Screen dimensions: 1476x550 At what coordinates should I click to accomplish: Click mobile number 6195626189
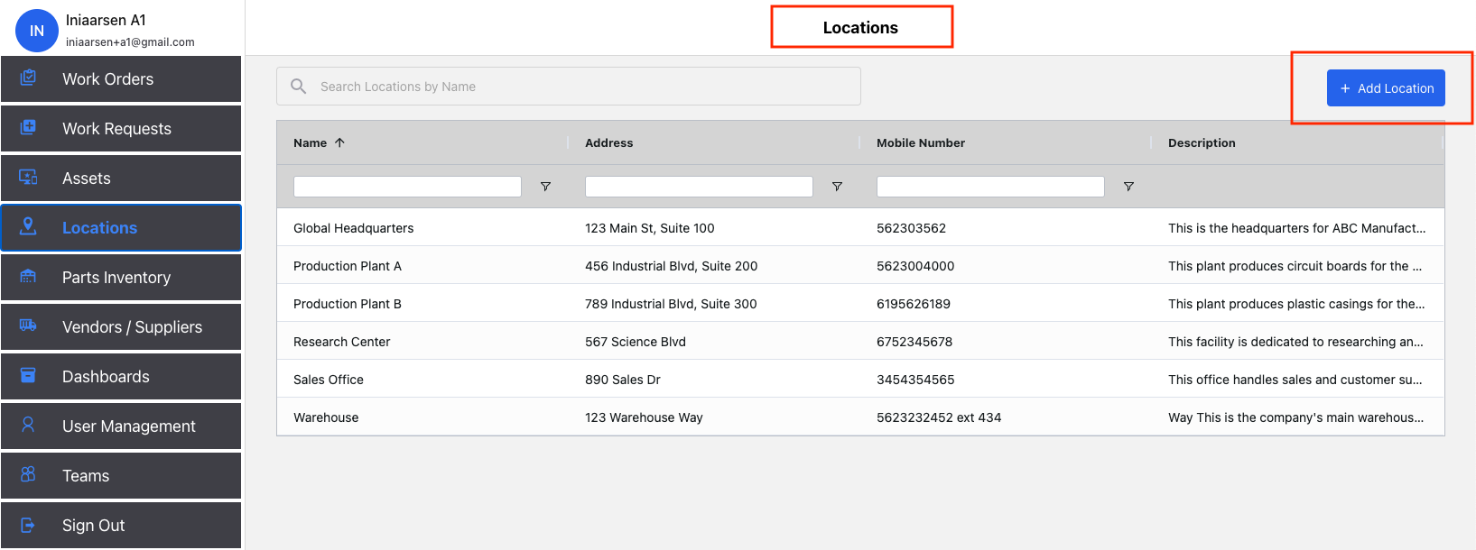click(914, 304)
